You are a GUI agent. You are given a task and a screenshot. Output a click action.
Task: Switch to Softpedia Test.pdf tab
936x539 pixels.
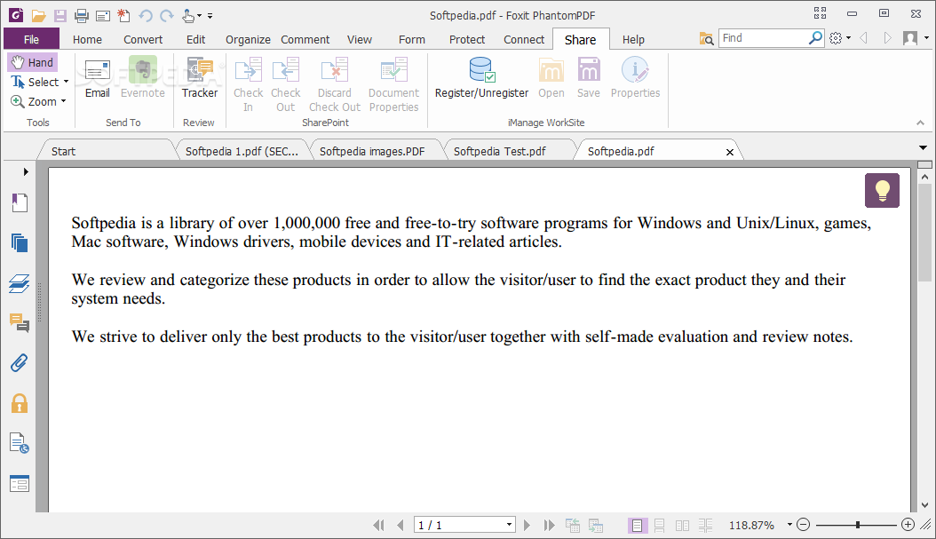pyautogui.click(x=500, y=152)
